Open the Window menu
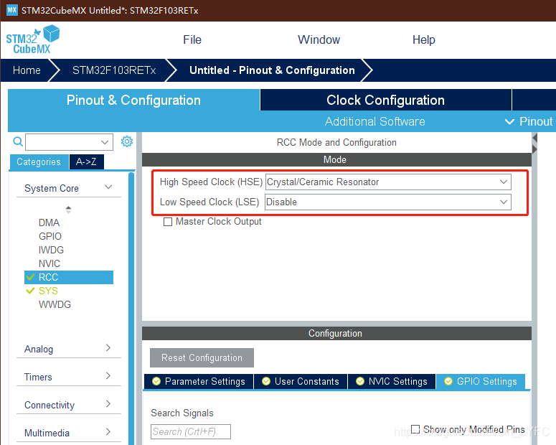 pos(319,39)
